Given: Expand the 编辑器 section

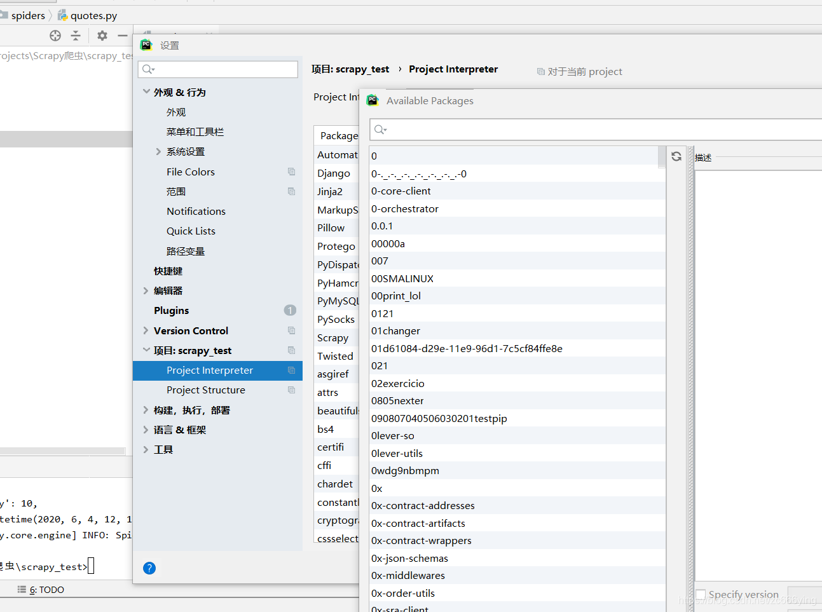Looking at the screenshot, I should tap(146, 290).
